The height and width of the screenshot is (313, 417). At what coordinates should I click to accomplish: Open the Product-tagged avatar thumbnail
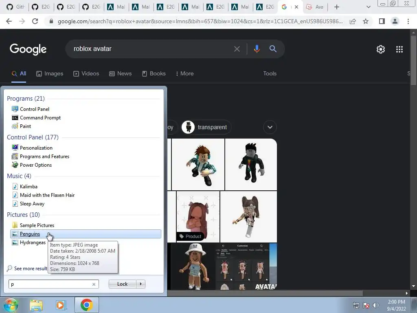click(x=198, y=217)
